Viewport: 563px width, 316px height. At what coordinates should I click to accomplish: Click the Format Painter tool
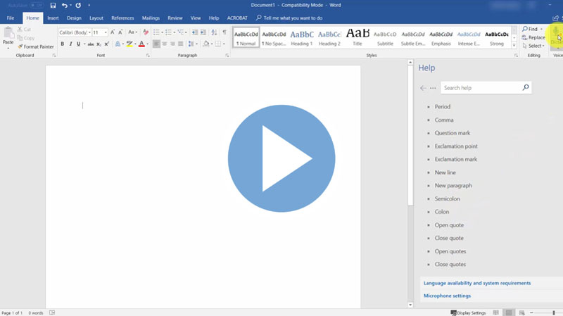coord(37,46)
